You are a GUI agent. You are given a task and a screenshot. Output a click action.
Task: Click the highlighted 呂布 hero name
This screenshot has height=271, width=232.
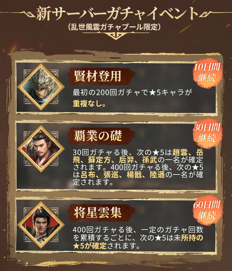[88, 175]
